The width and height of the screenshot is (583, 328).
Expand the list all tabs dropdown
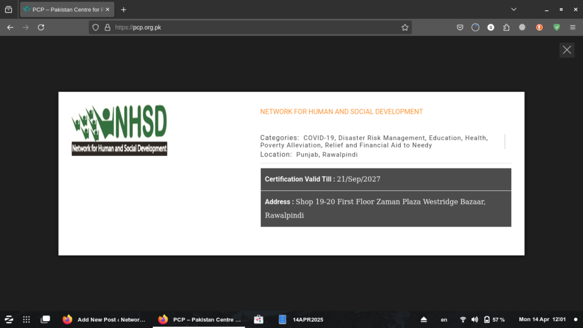(514, 9)
